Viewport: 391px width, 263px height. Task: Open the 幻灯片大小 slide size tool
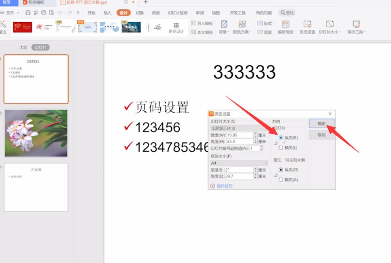point(329,27)
